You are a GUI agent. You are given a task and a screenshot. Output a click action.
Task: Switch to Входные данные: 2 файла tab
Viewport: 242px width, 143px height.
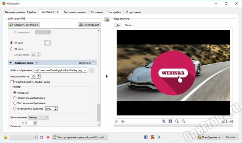(x=21, y=12)
